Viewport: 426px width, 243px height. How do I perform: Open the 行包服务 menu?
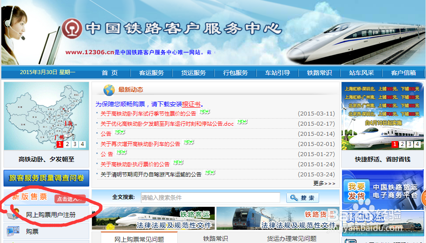click(x=235, y=73)
